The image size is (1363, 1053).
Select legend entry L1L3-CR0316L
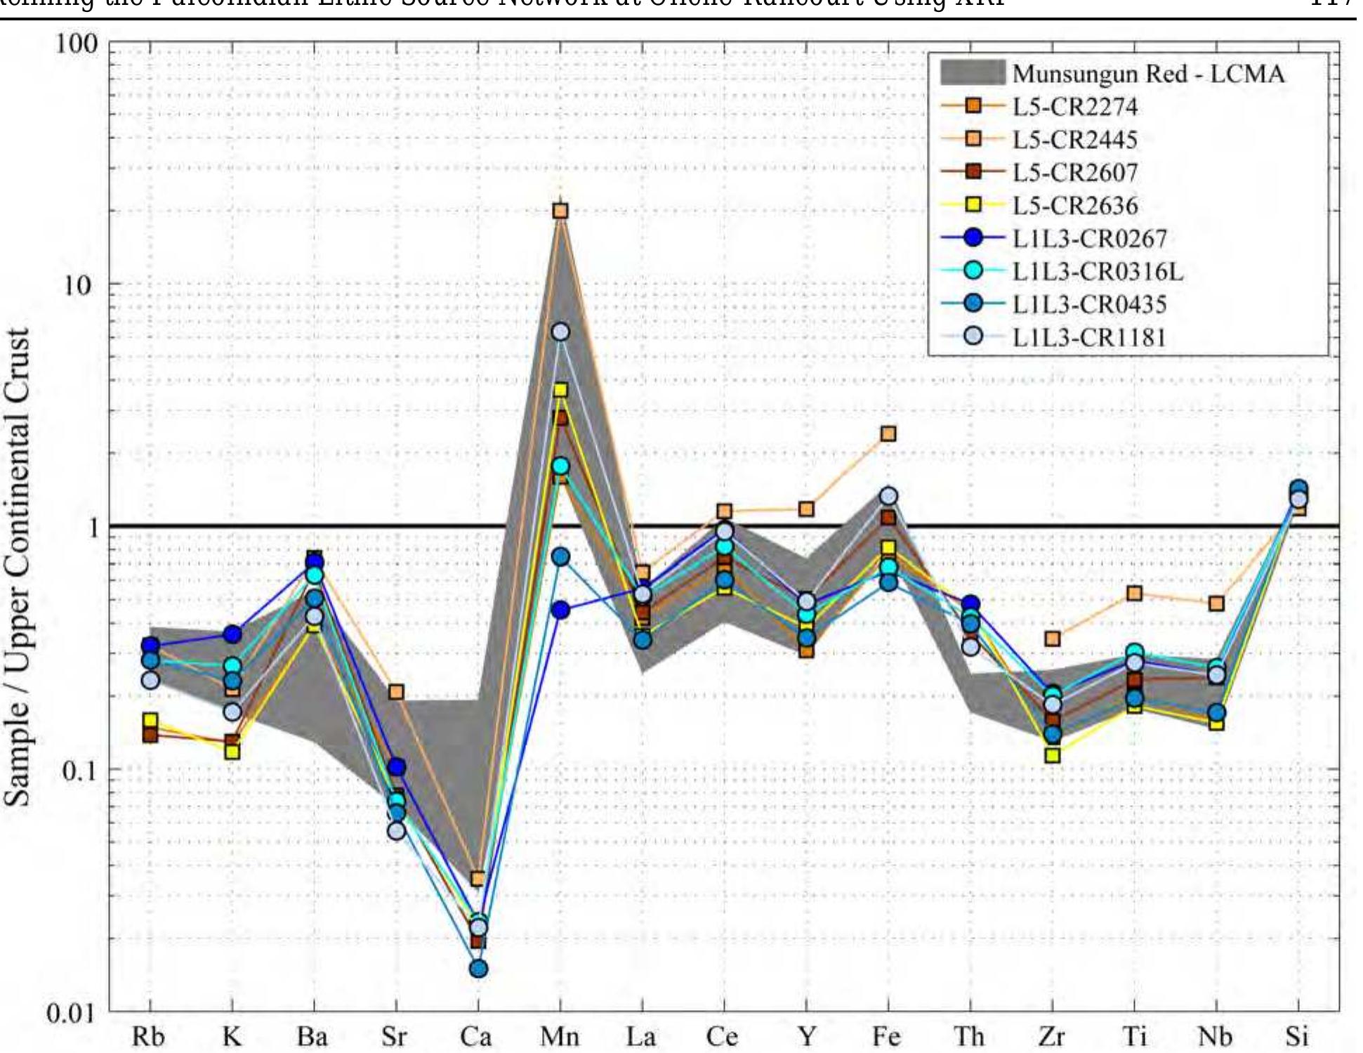(x=1098, y=271)
